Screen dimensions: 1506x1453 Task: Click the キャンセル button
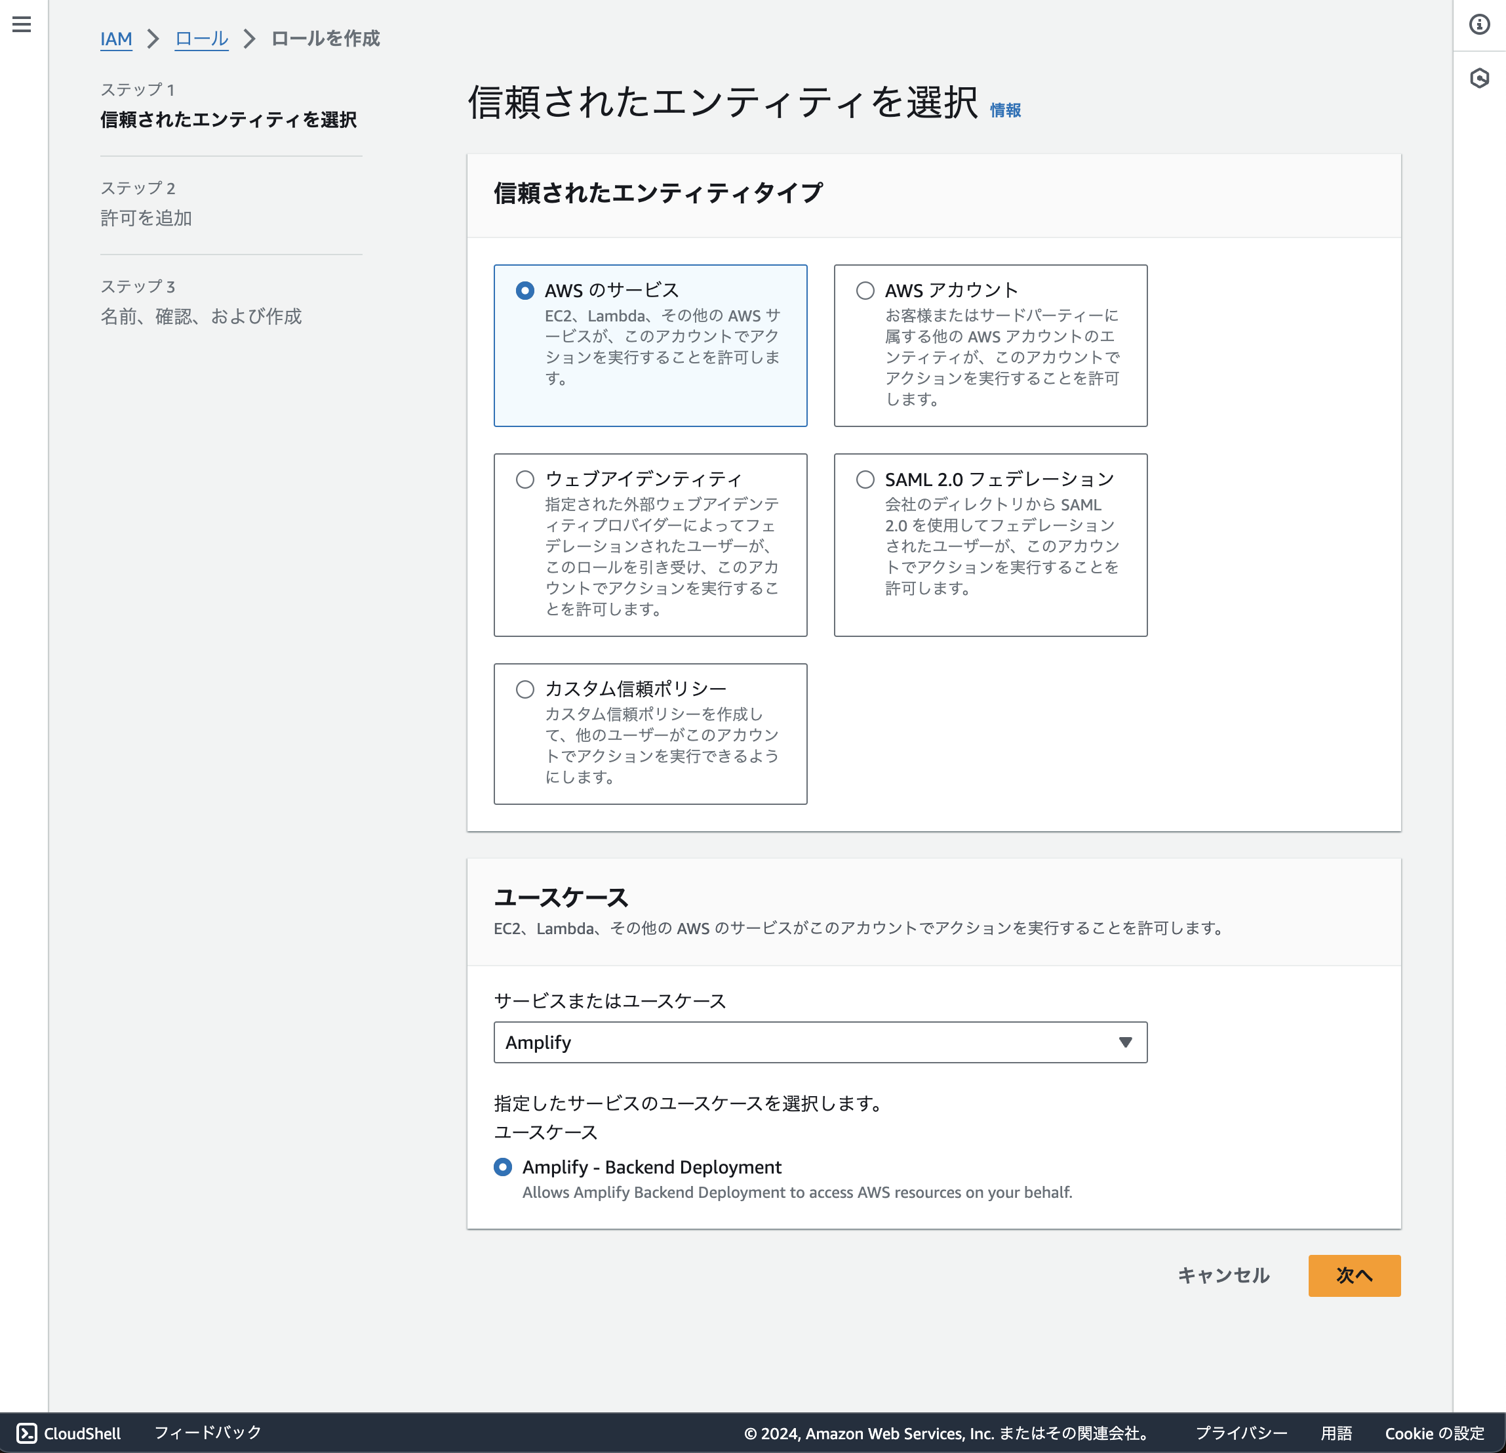tap(1224, 1275)
